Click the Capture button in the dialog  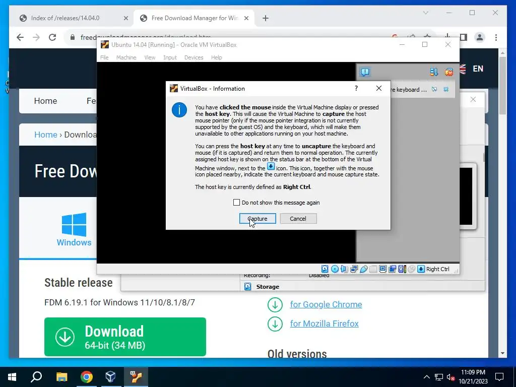[257, 219]
